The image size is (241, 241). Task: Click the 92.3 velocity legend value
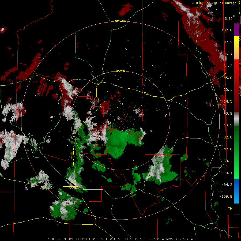point(228,42)
